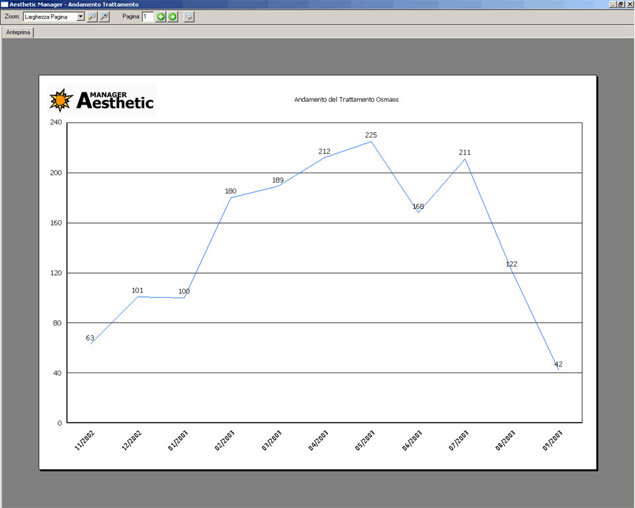Click the x-axis label 11/2002

coord(85,441)
